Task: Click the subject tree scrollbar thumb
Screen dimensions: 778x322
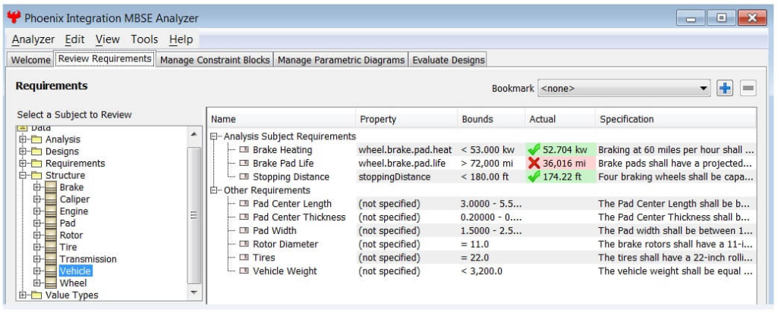Action: [x=194, y=215]
